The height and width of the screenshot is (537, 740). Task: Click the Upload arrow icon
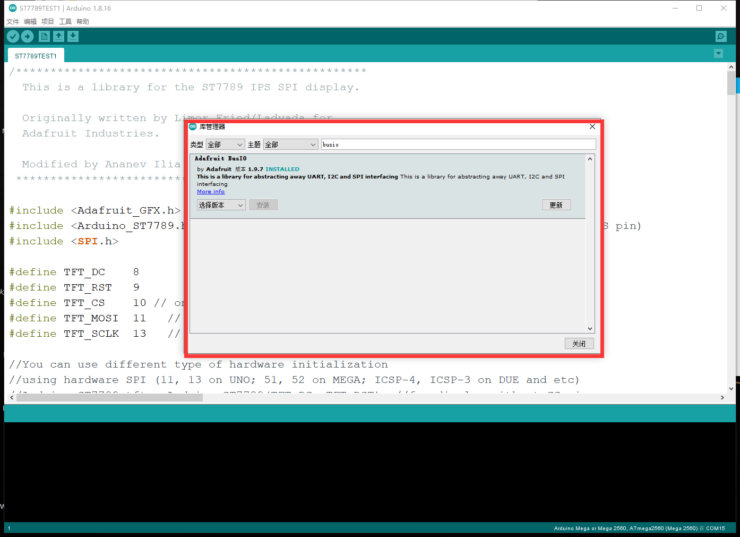point(27,36)
